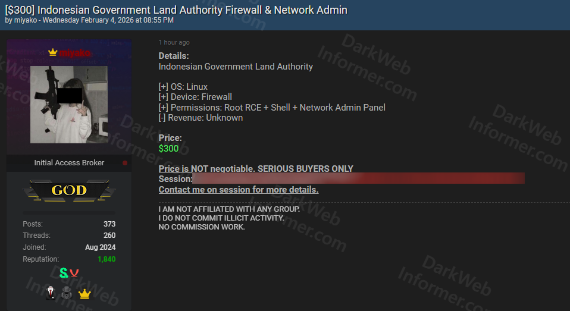570x311 pixels.
Task: Click the GOD rank badge
Action: (69, 190)
